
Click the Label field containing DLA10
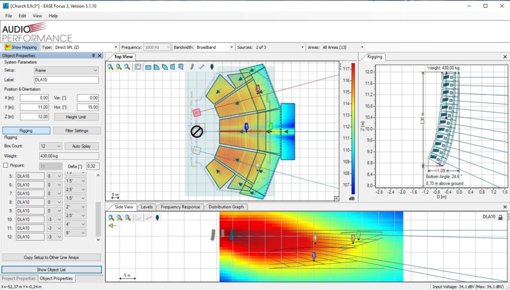[66, 80]
